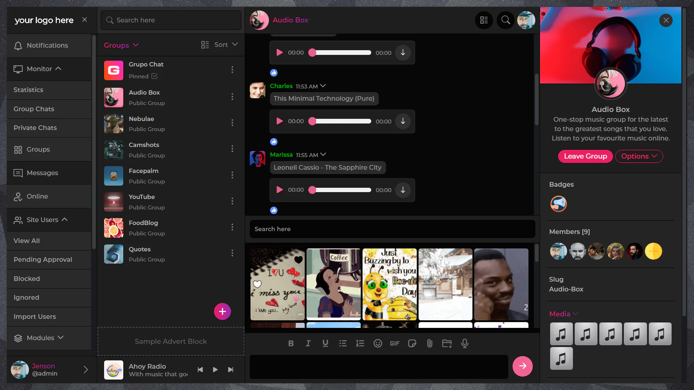
Task: Click the emoji smiley icon
Action: pyautogui.click(x=378, y=343)
